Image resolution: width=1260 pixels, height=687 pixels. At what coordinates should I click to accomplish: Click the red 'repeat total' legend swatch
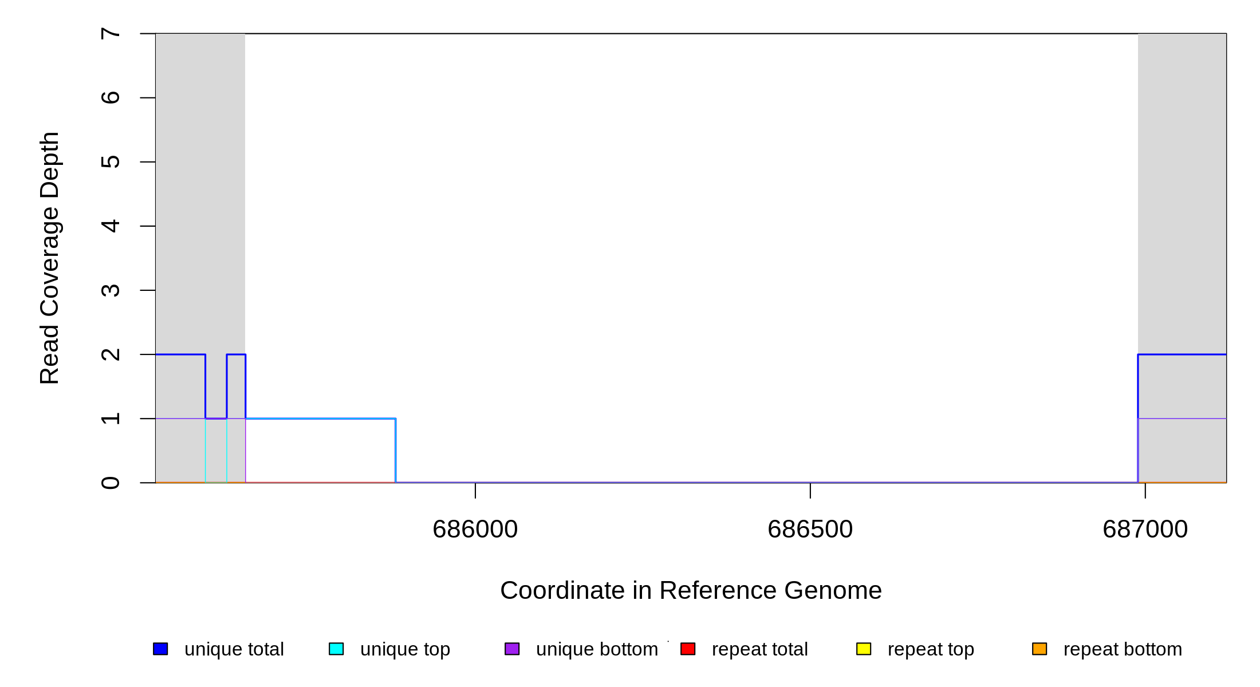(x=688, y=649)
